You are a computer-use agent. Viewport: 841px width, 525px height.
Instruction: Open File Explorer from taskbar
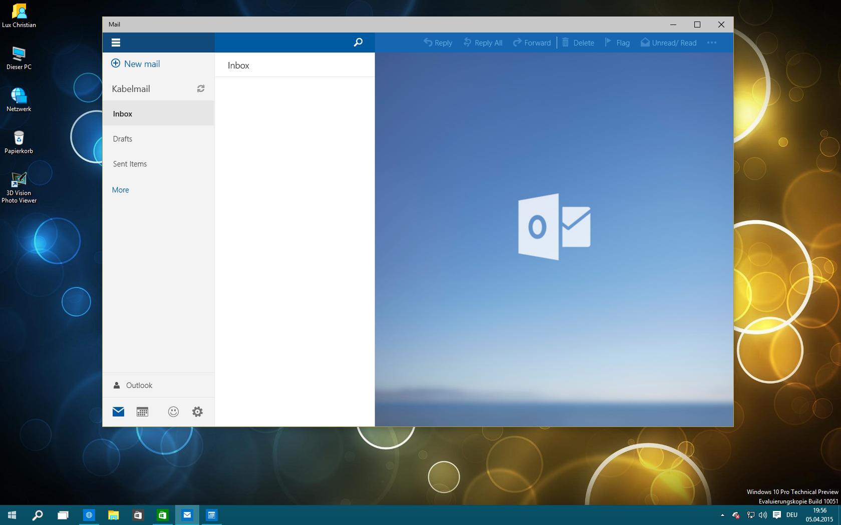113,515
